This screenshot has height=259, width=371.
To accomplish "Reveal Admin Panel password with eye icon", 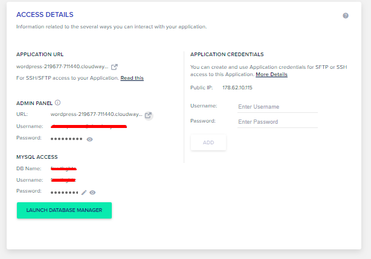I will click(x=89, y=139).
